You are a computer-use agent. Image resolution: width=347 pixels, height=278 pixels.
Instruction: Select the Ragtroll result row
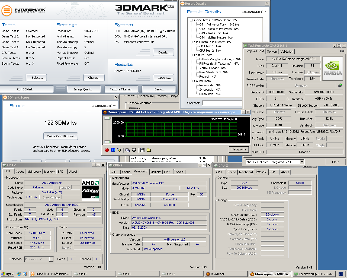point(208,77)
